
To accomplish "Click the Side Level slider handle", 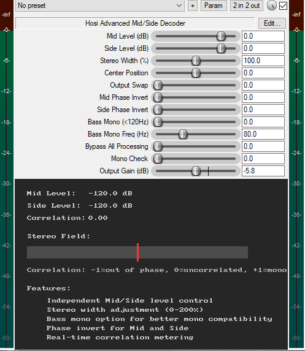I will 221,48.
